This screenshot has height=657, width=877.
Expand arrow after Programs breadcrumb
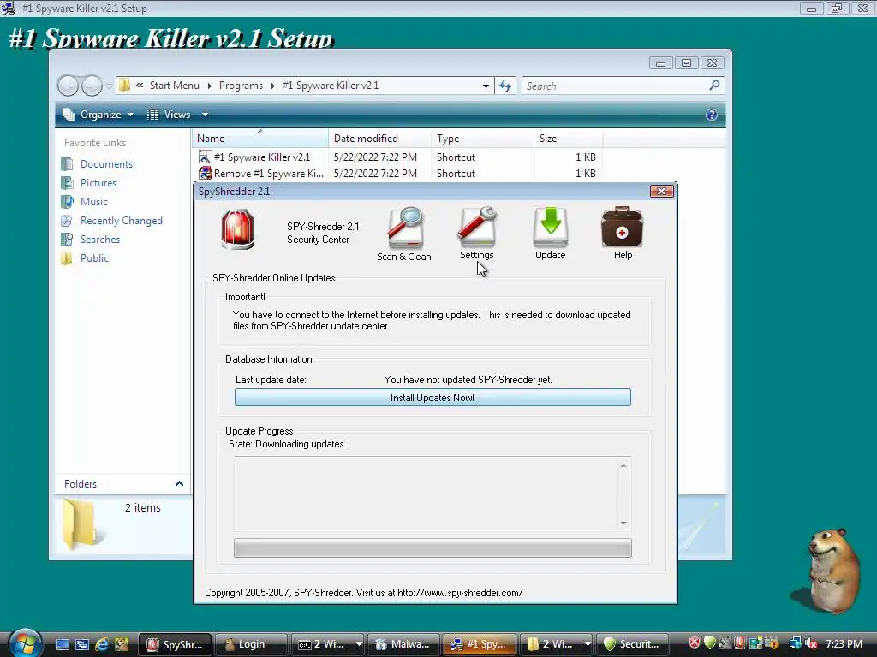273,86
